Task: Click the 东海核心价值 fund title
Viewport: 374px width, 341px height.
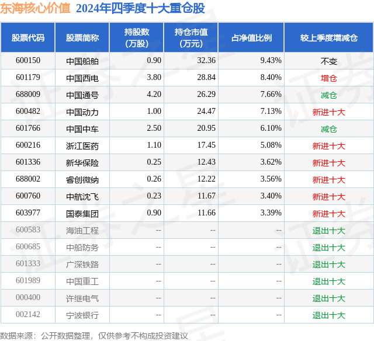Action: (x=35, y=8)
